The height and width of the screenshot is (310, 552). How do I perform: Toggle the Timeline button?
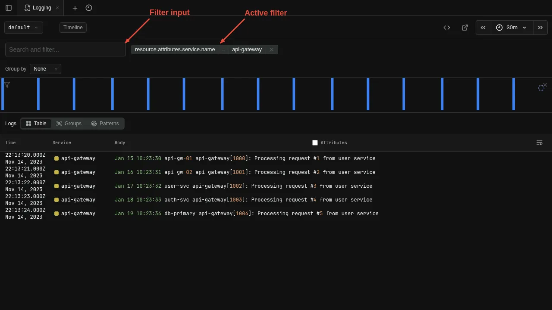tap(73, 28)
